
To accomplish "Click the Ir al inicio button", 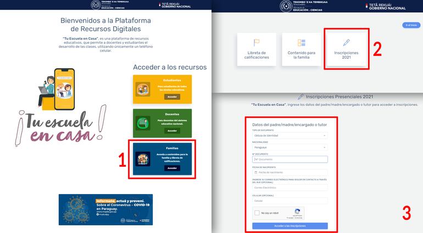I will tap(410, 25).
